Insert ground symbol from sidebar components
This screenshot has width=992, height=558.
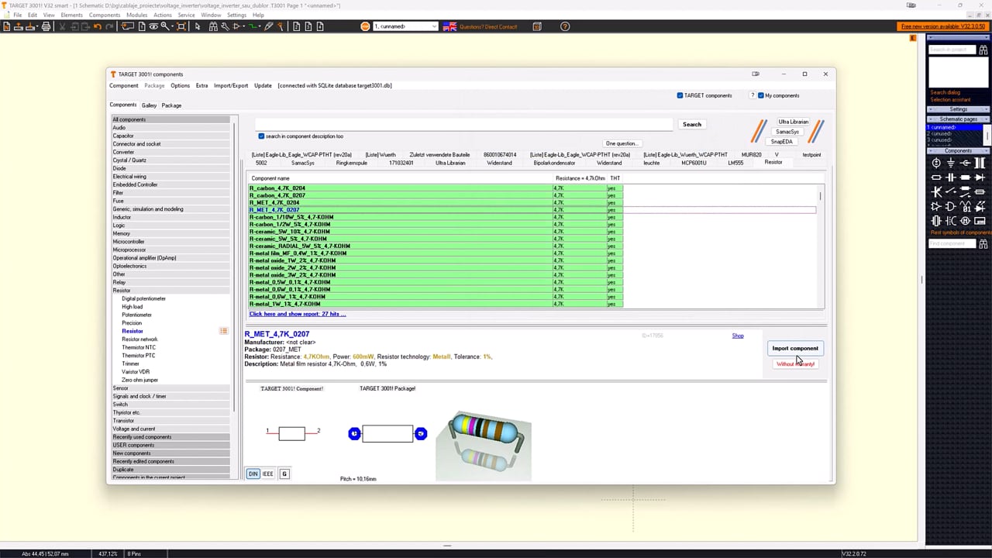(951, 164)
